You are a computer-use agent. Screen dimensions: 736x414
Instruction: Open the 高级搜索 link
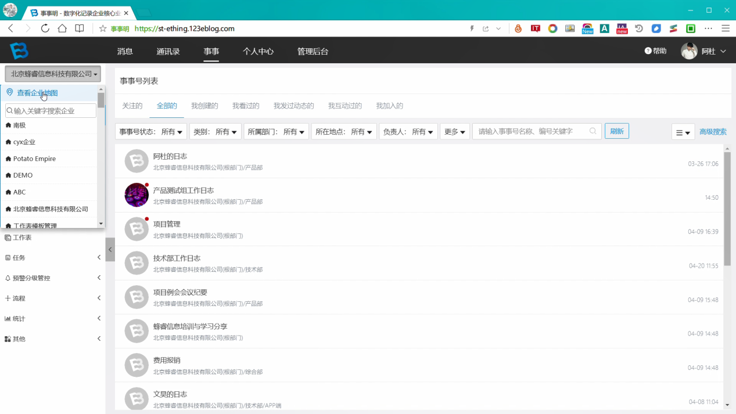pyautogui.click(x=713, y=132)
